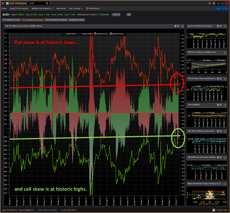The image size is (230, 213).
Task: Click the link chain icon in title bar
Action: (x=3, y=3)
